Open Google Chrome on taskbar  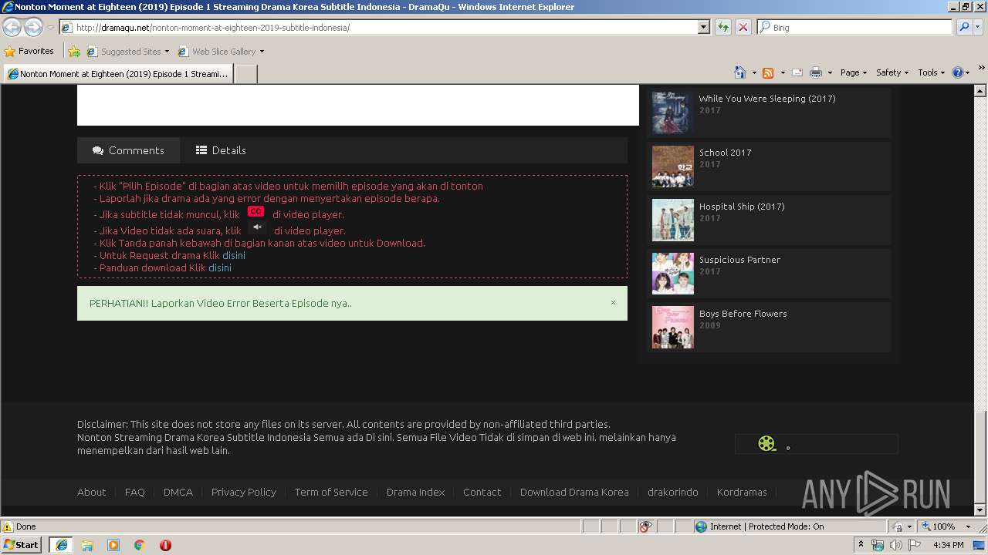(140, 545)
